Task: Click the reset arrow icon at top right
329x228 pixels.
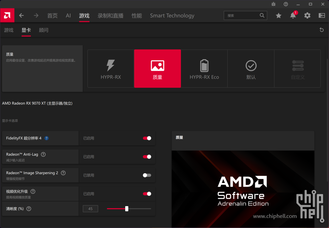Action: [x=322, y=30]
